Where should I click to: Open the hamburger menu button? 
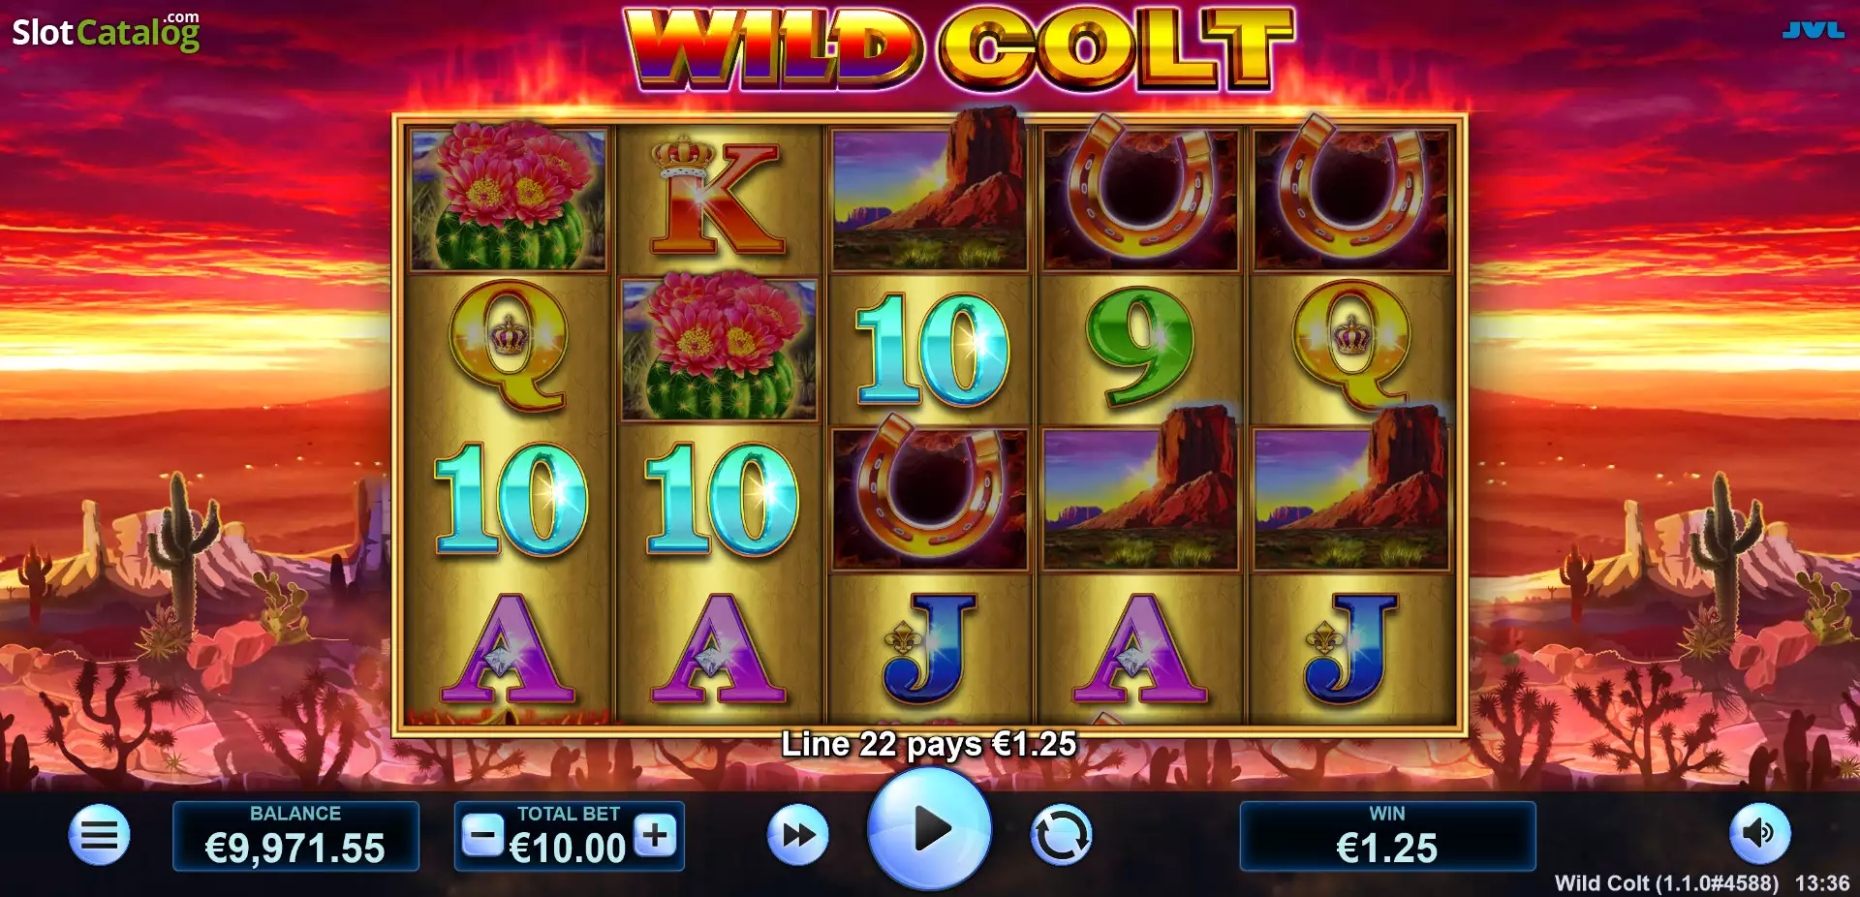(x=99, y=834)
